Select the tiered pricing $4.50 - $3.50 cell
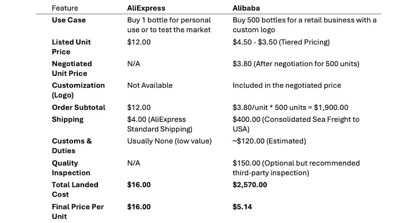This screenshot has height=223, width=398. pyautogui.click(x=281, y=42)
